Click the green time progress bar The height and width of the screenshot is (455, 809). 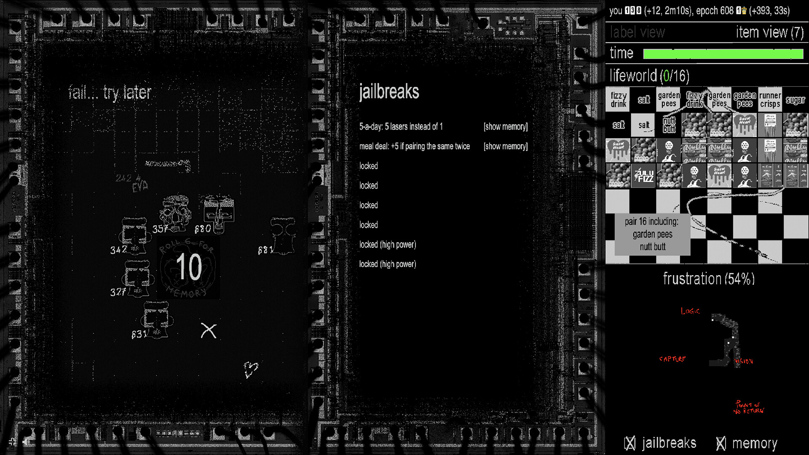(723, 54)
